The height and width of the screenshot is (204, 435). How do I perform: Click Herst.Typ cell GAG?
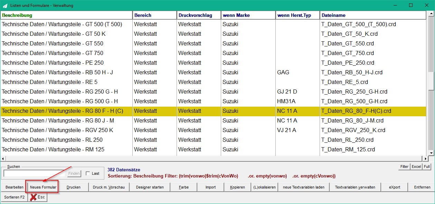tap(283, 72)
